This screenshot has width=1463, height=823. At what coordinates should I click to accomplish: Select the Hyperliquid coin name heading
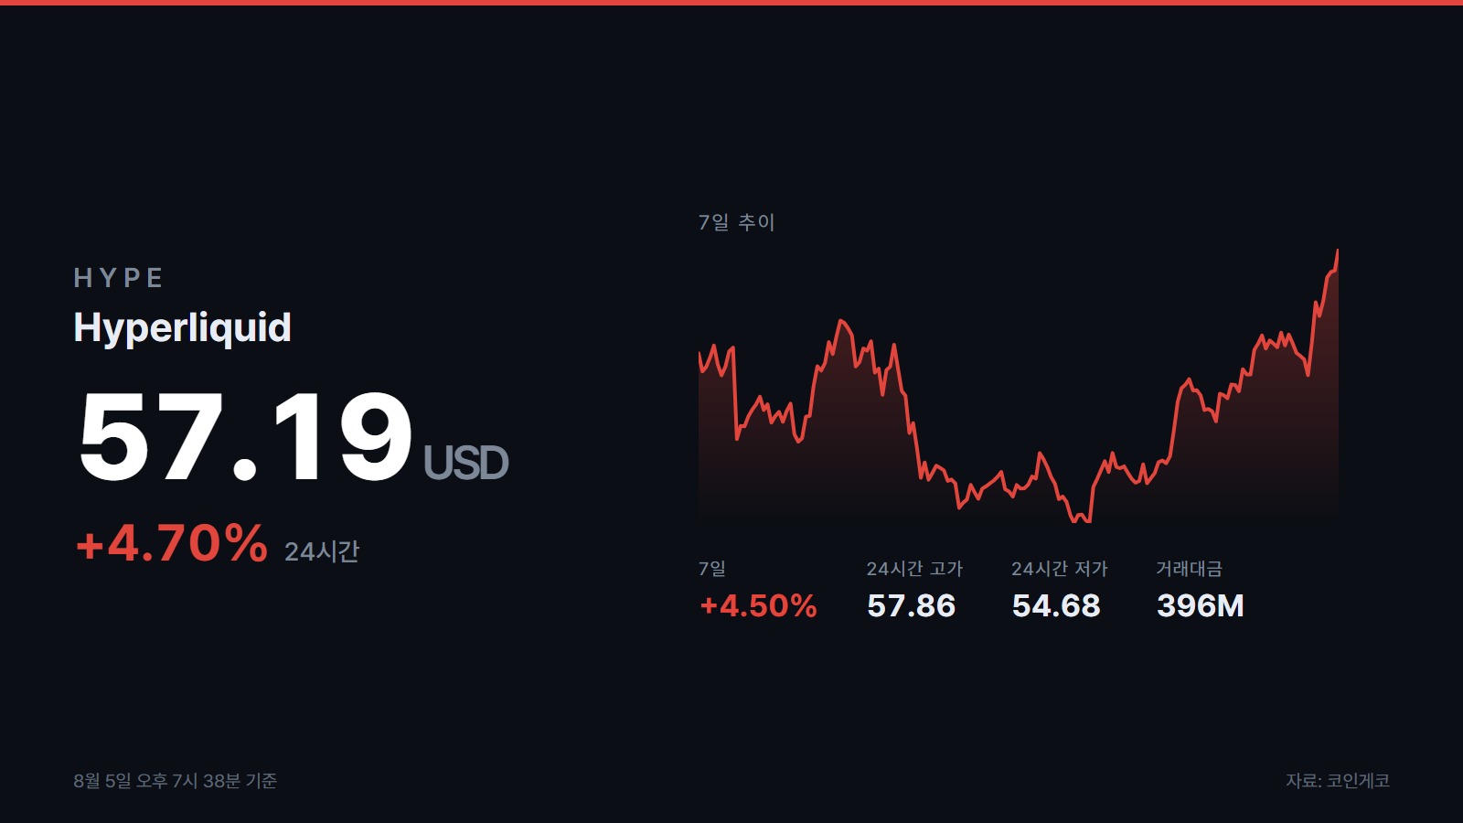click(x=183, y=327)
